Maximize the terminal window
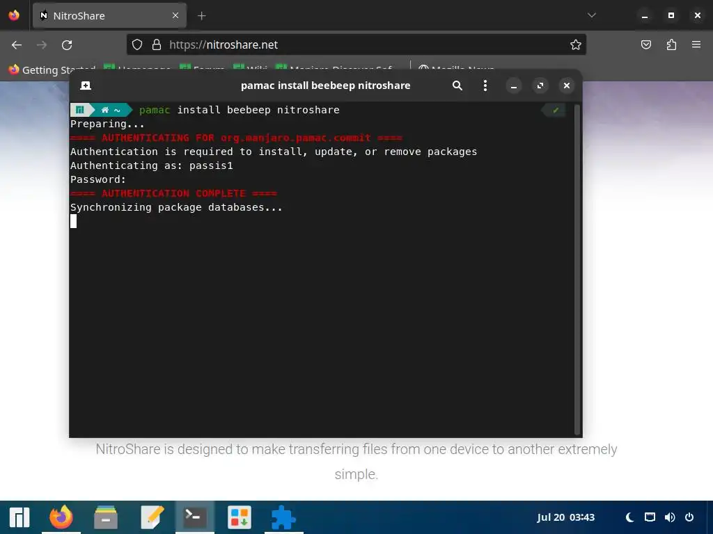 (x=540, y=86)
